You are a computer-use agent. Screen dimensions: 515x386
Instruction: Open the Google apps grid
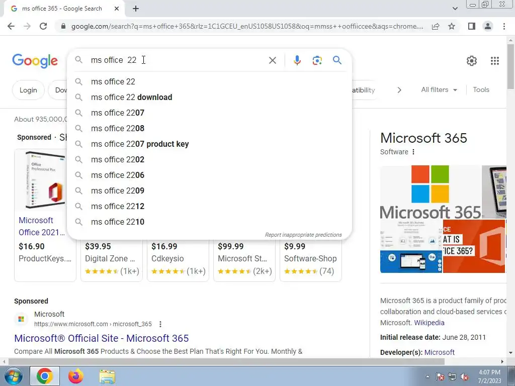[x=495, y=61]
